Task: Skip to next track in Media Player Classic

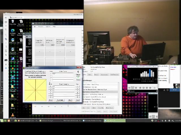Action: (x=150, y=88)
